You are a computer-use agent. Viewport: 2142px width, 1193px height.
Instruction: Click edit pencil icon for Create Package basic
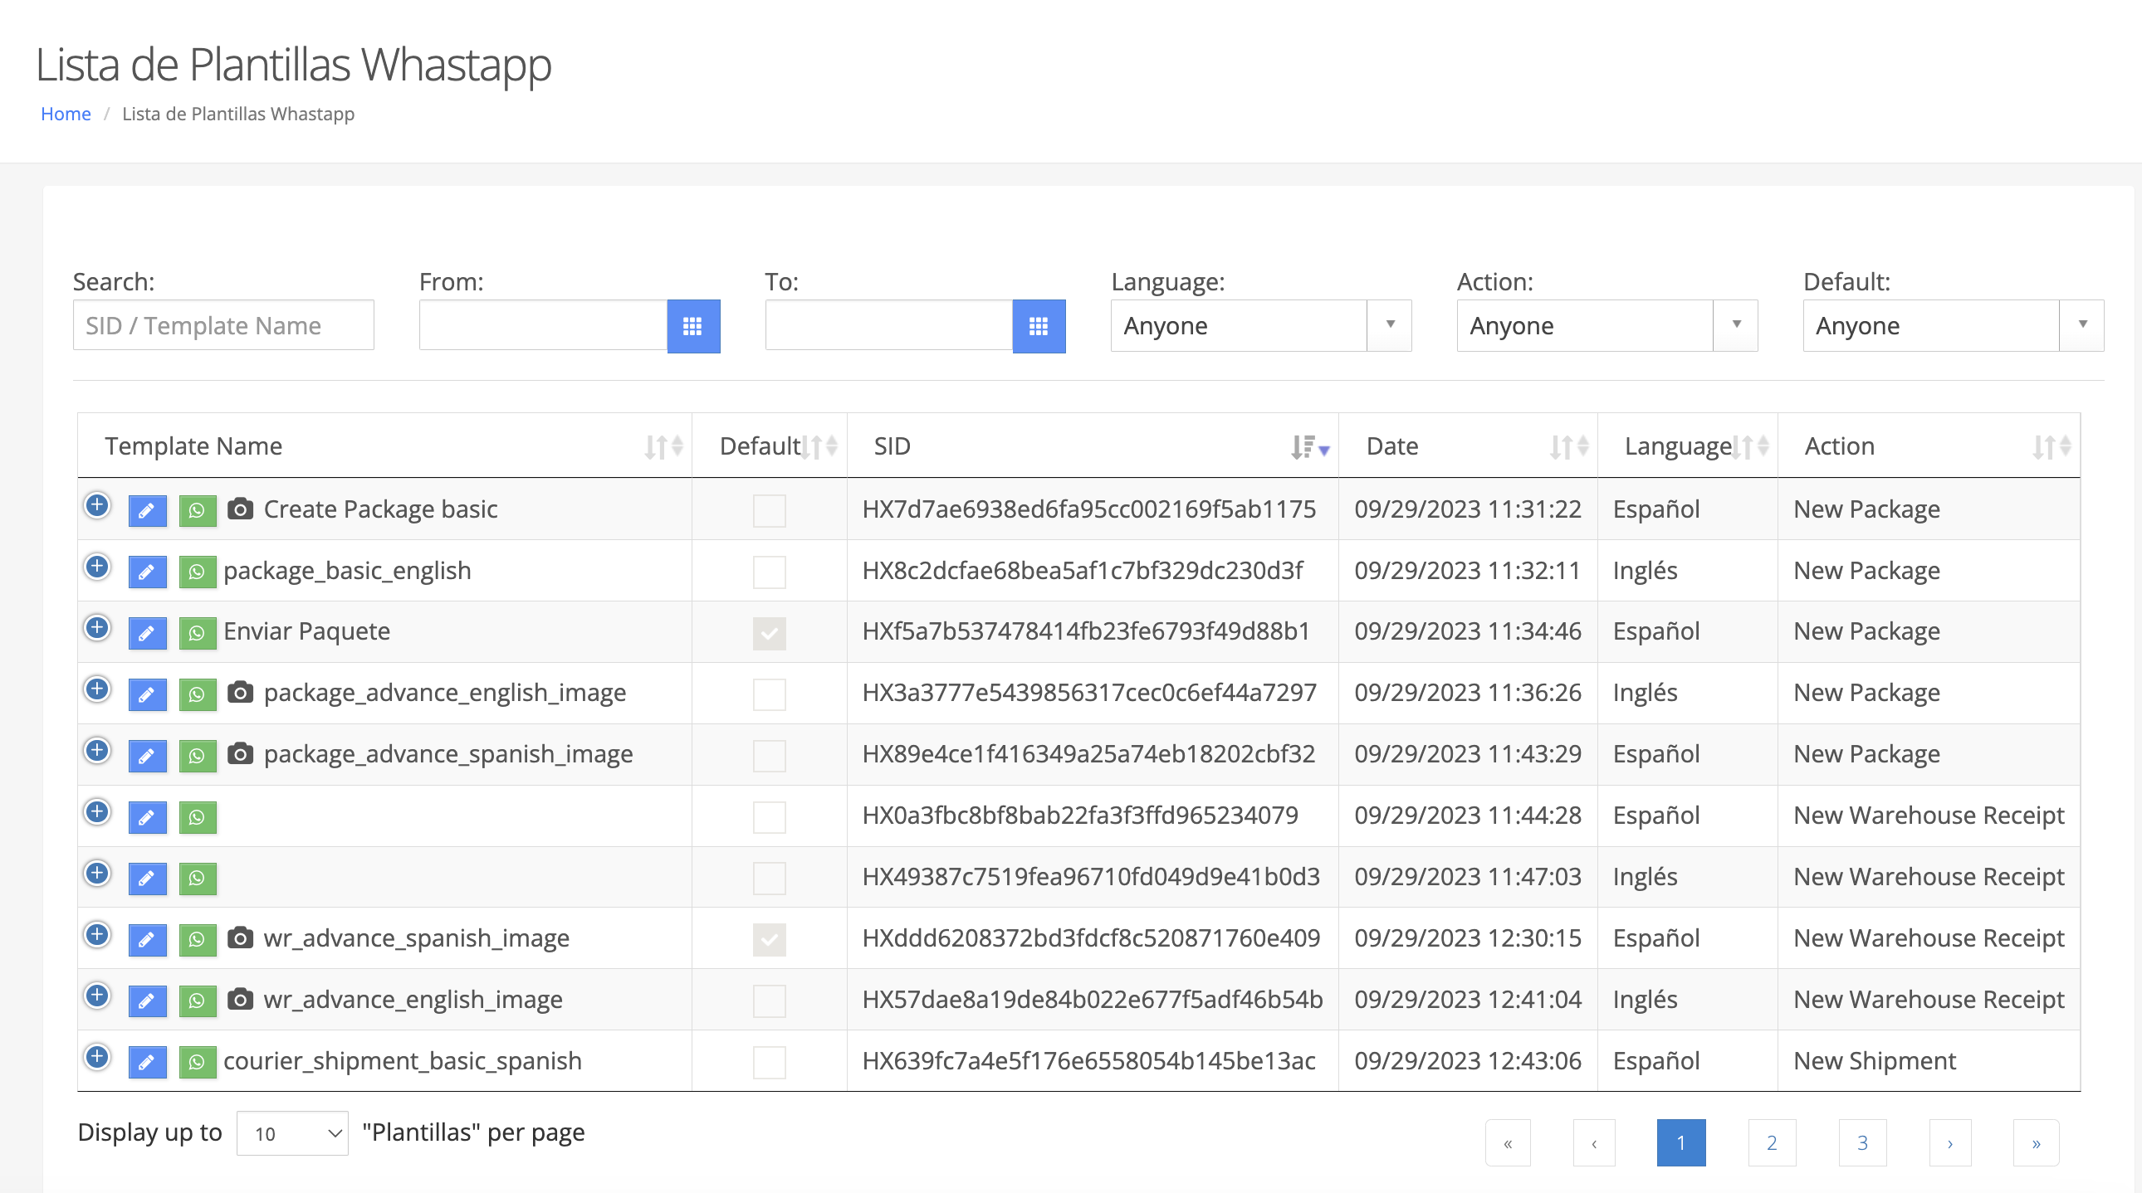click(x=147, y=510)
